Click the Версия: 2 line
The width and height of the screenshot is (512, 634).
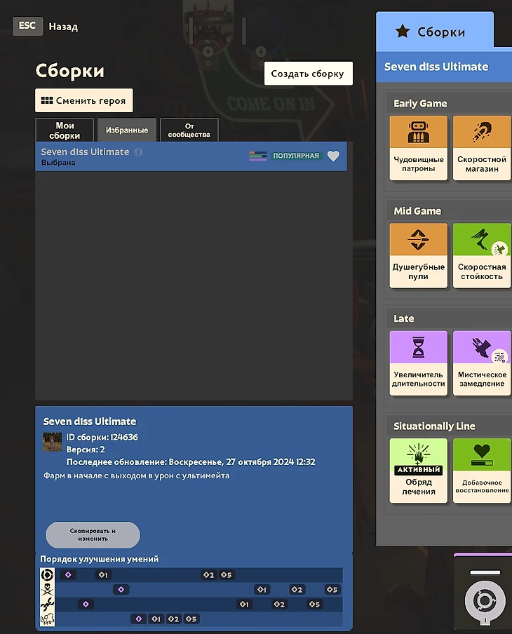86,450
